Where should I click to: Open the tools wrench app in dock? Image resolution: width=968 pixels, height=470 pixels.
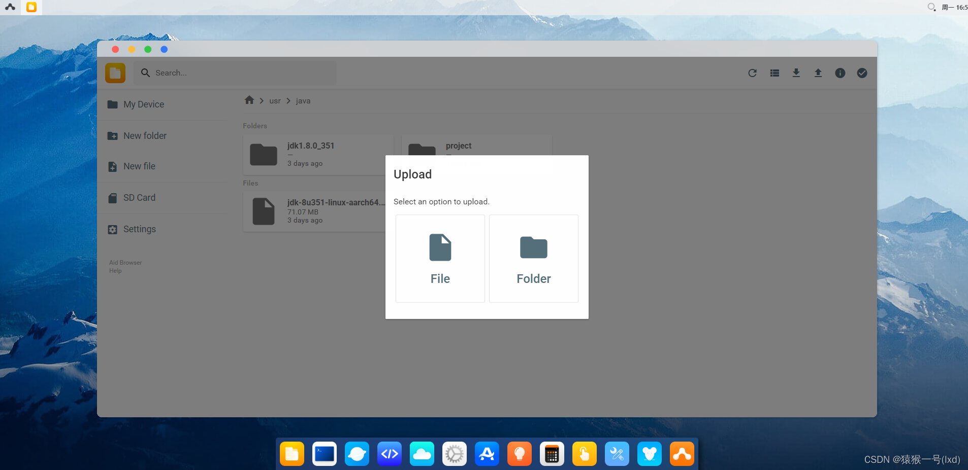[617, 454]
